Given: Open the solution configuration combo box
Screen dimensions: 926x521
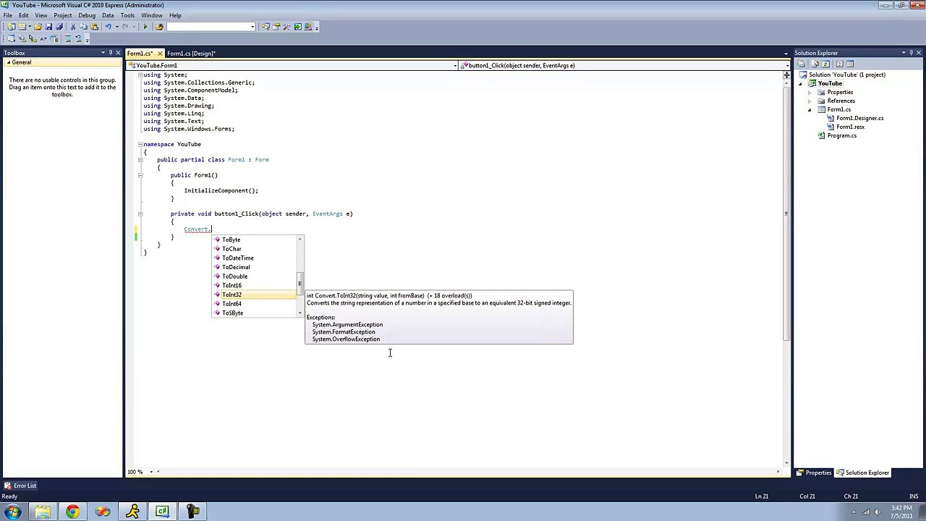Looking at the screenshot, I should (x=211, y=27).
